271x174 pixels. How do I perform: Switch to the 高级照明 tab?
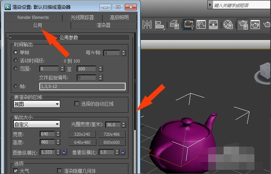pos(119,17)
